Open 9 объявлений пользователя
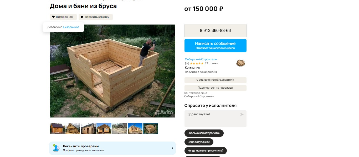 point(216,80)
